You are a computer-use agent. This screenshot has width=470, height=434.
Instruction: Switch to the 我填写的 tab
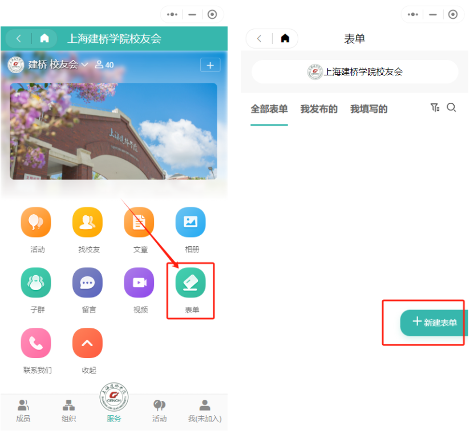[x=368, y=108]
